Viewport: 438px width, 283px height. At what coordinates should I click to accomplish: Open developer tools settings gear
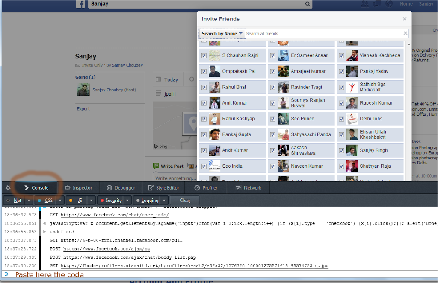(x=8, y=188)
